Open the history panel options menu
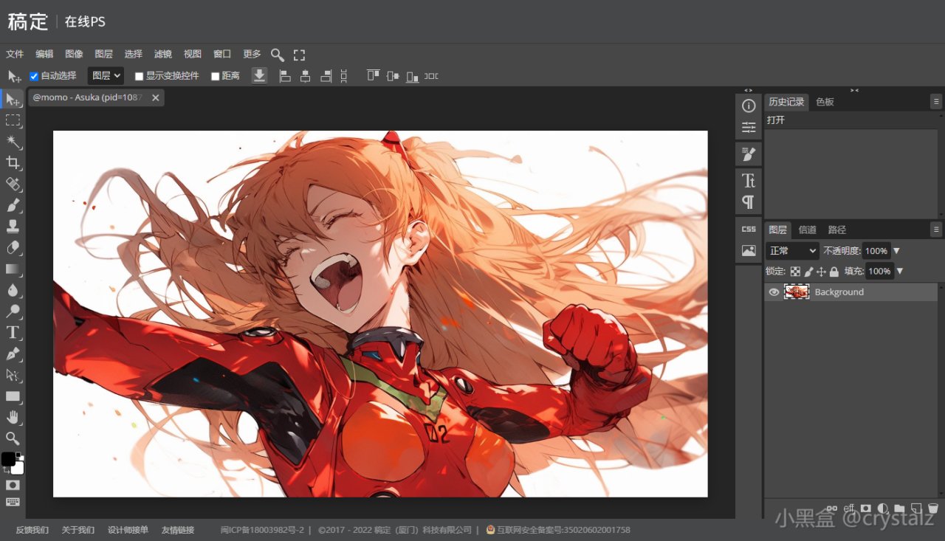The width and height of the screenshot is (945, 541). point(936,102)
